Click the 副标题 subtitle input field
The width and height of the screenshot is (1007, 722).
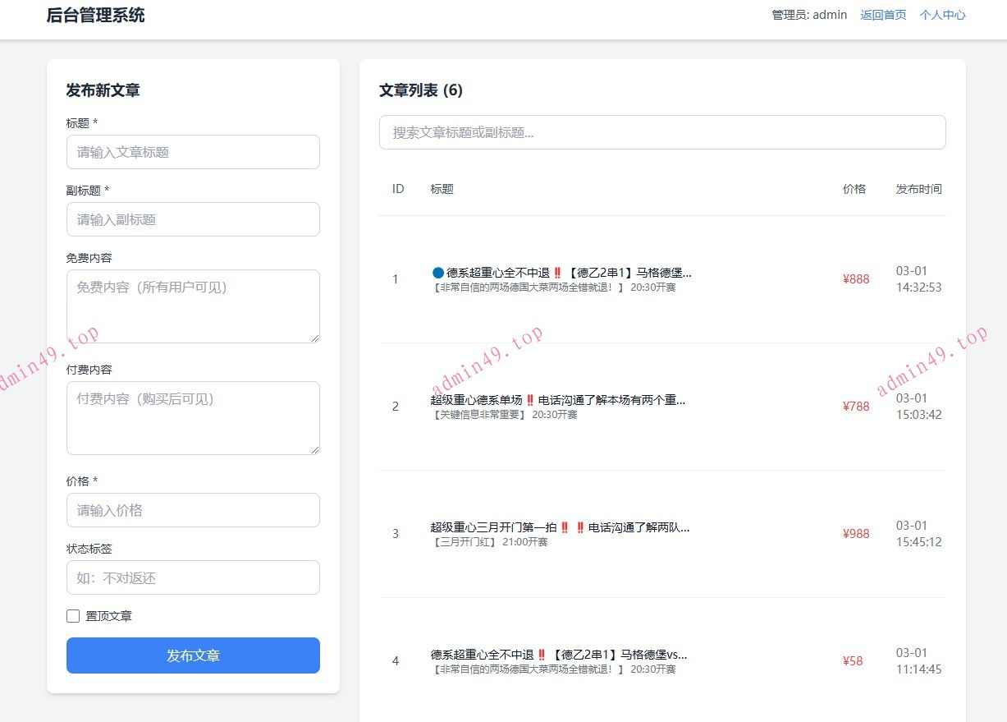[193, 219]
